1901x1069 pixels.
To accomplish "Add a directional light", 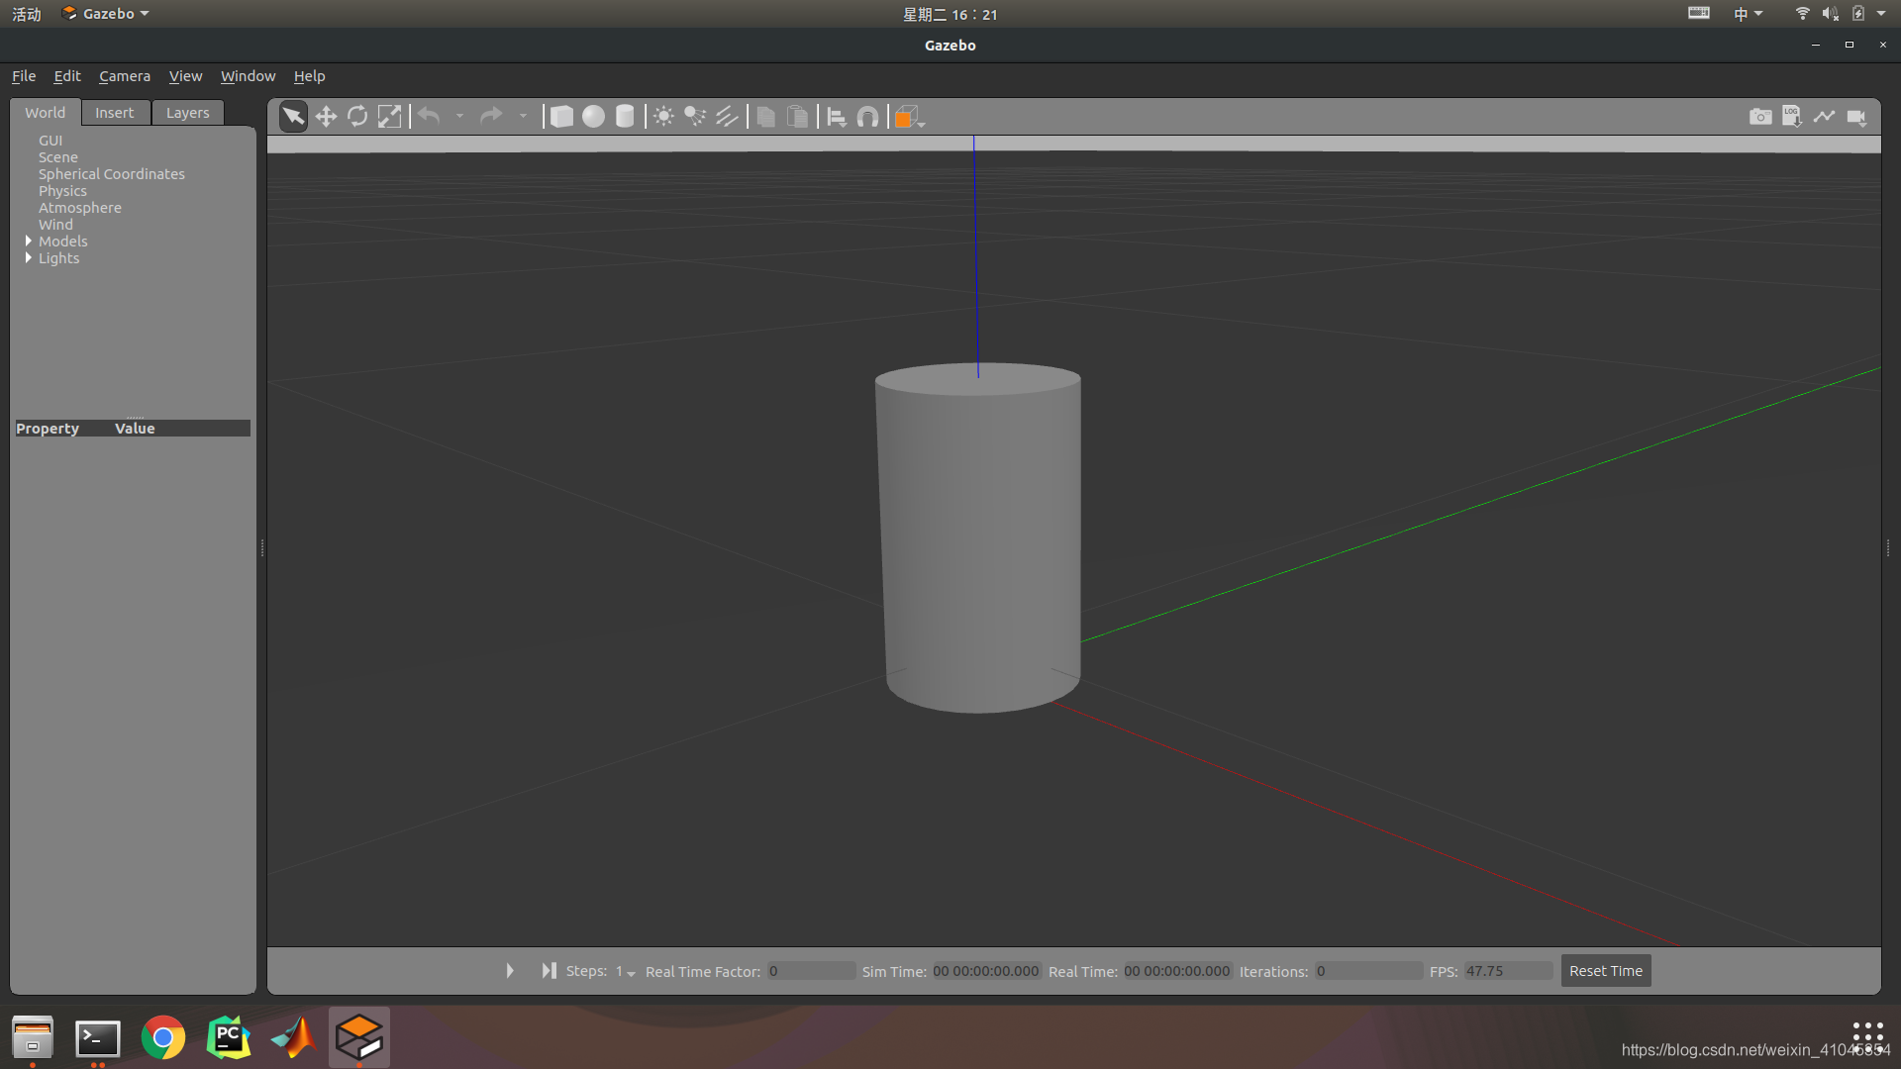I will (x=727, y=117).
